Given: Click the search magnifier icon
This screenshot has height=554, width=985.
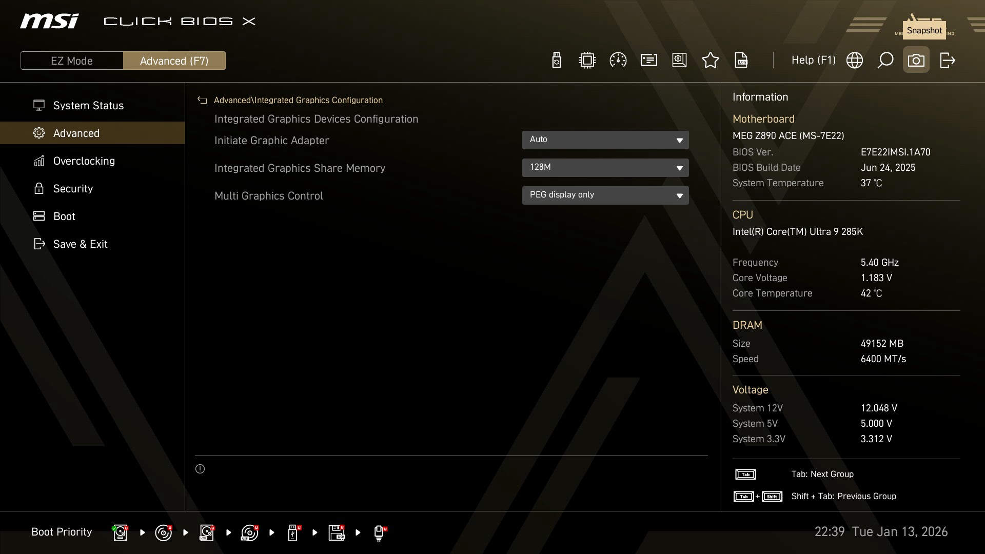Looking at the screenshot, I should click(885, 61).
